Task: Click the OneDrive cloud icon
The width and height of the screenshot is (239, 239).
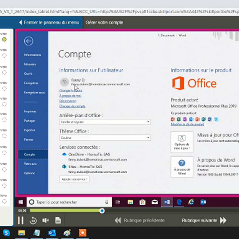Action: point(64,154)
